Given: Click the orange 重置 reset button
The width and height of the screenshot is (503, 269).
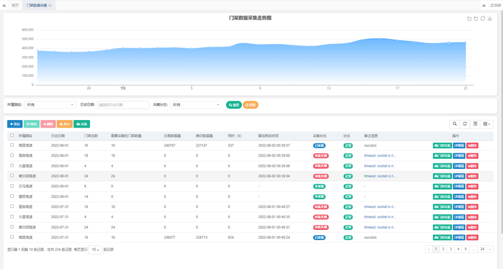Looking at the screenshot, I should pos(250,105).
